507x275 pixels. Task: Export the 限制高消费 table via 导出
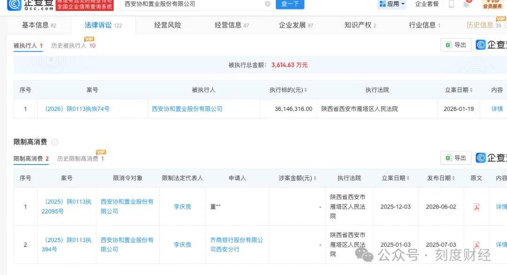(x=456, y=158)
